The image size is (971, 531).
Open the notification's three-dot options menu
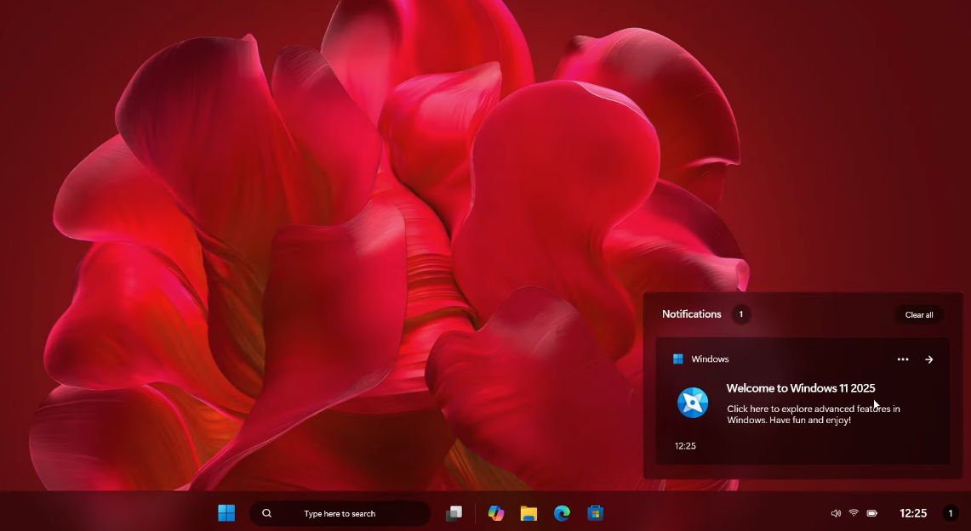(x=903, y=359)
